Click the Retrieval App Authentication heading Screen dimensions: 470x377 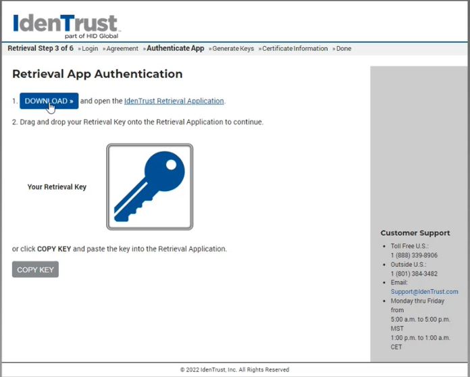pos(97,74)
